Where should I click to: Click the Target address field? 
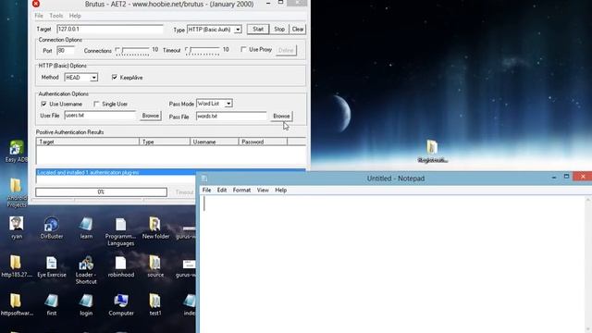(x=110, y=29)
